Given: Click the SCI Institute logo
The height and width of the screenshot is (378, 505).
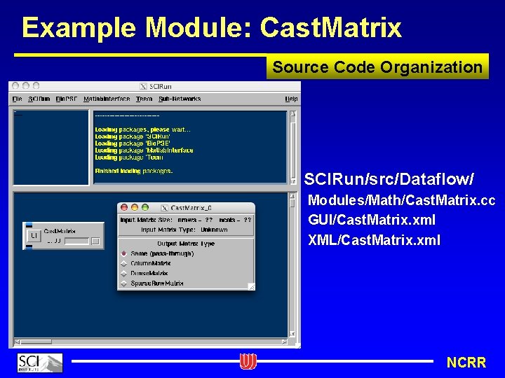Looking at the screenshot, I should pos(40,363).
